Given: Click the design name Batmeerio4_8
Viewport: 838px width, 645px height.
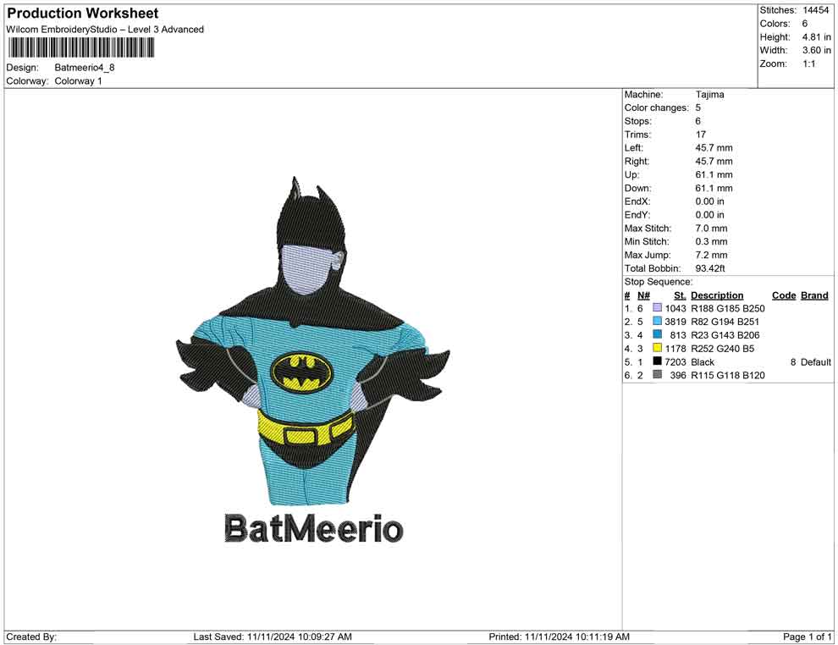Looking at the screenshot, I should pyautogui.click(x=85, y=68).
